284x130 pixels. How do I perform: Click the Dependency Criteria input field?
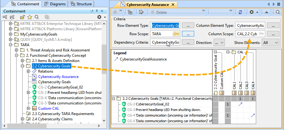[165, 42]
